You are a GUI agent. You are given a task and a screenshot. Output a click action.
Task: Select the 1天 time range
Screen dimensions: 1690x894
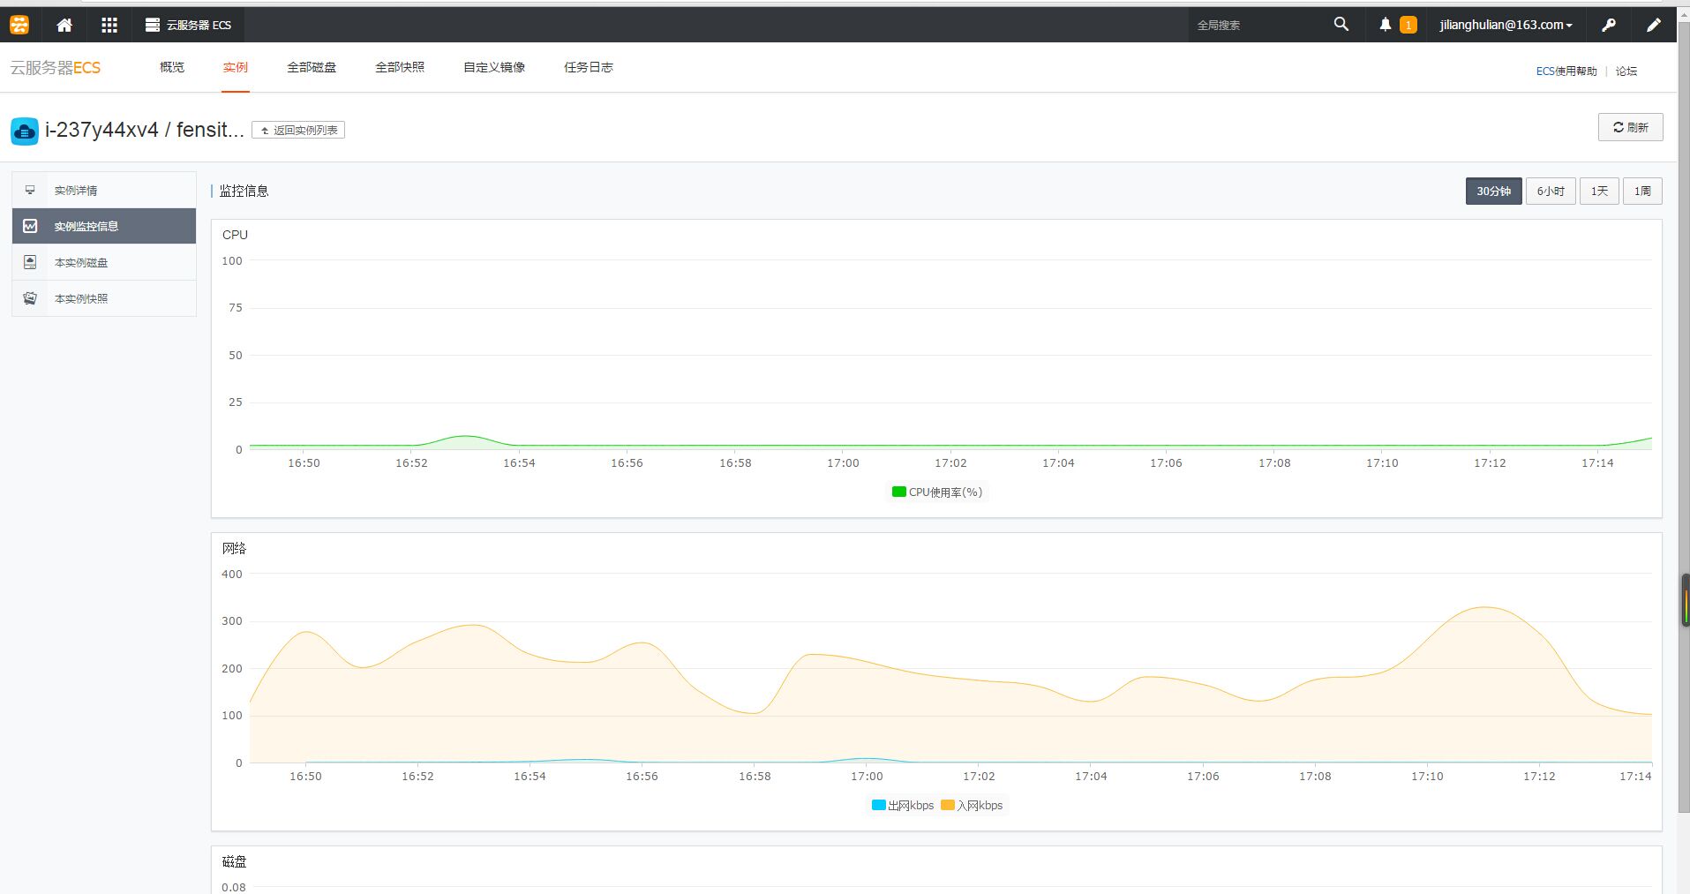coord(1599,191)
